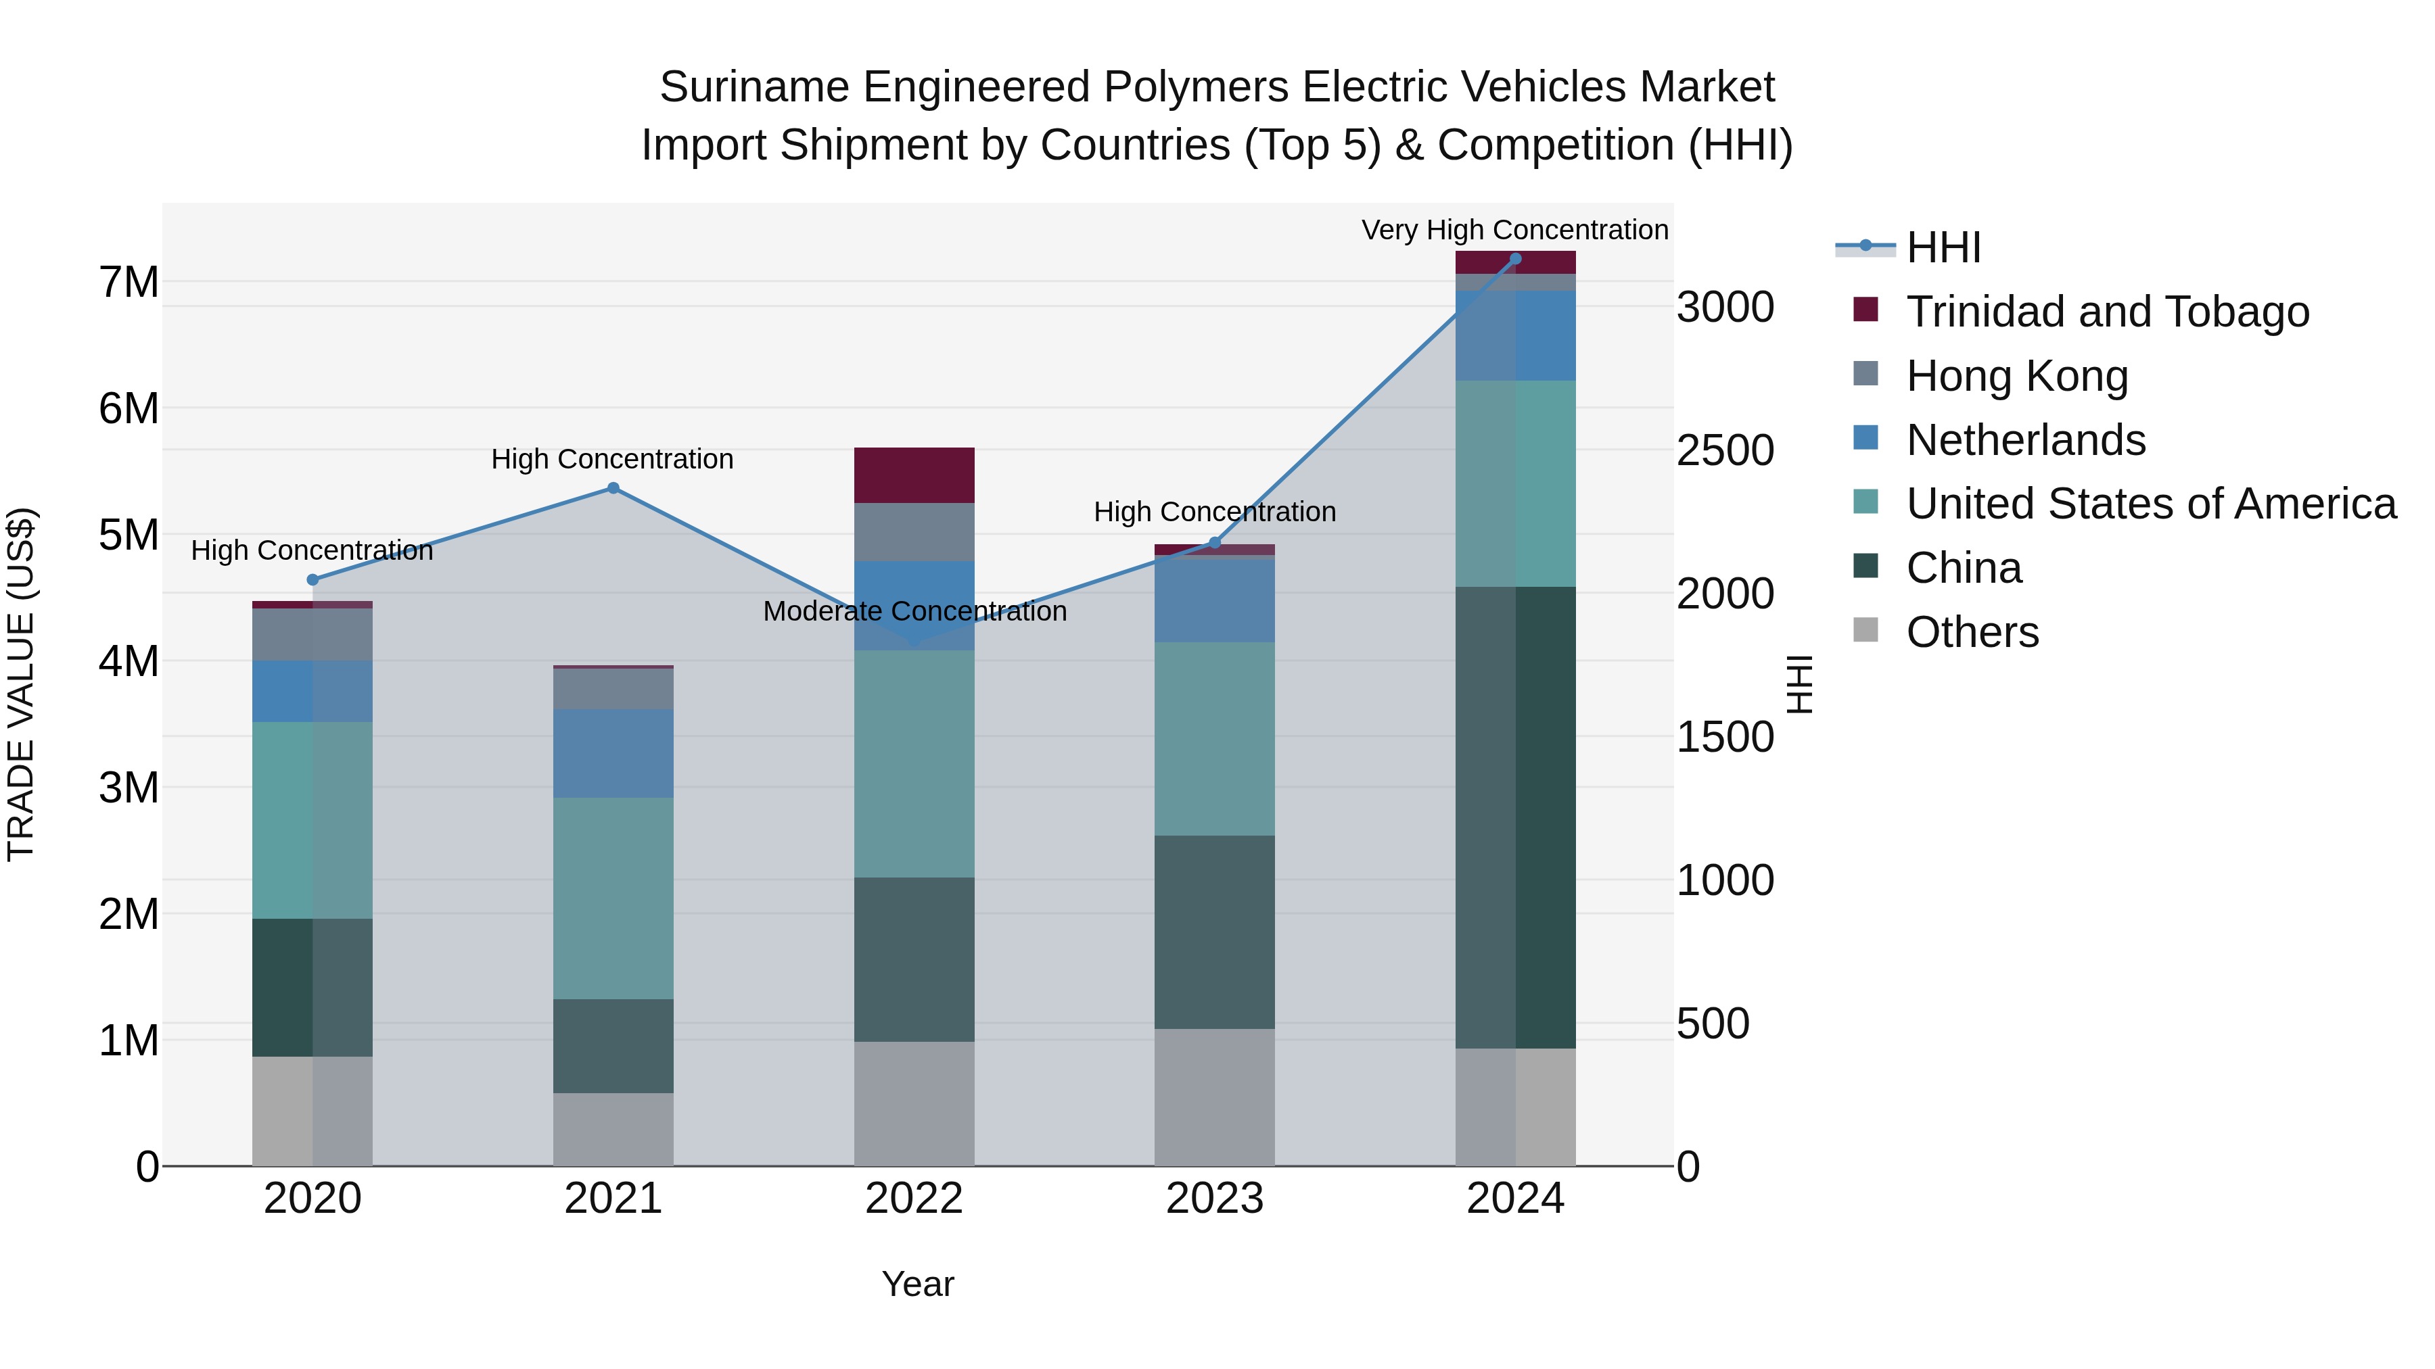The height and width of the screenshot is (1369, 2435).
Task: Click the 2021 HHI data point
Action: tap(613, 489)
